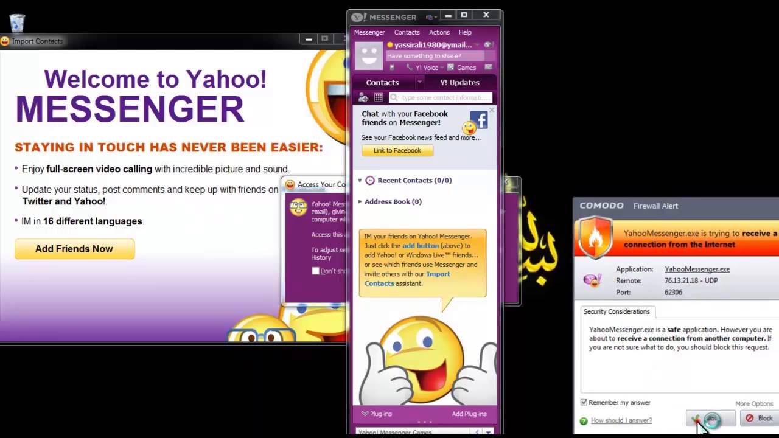Click the Add Friends Now button

(74, 249)
